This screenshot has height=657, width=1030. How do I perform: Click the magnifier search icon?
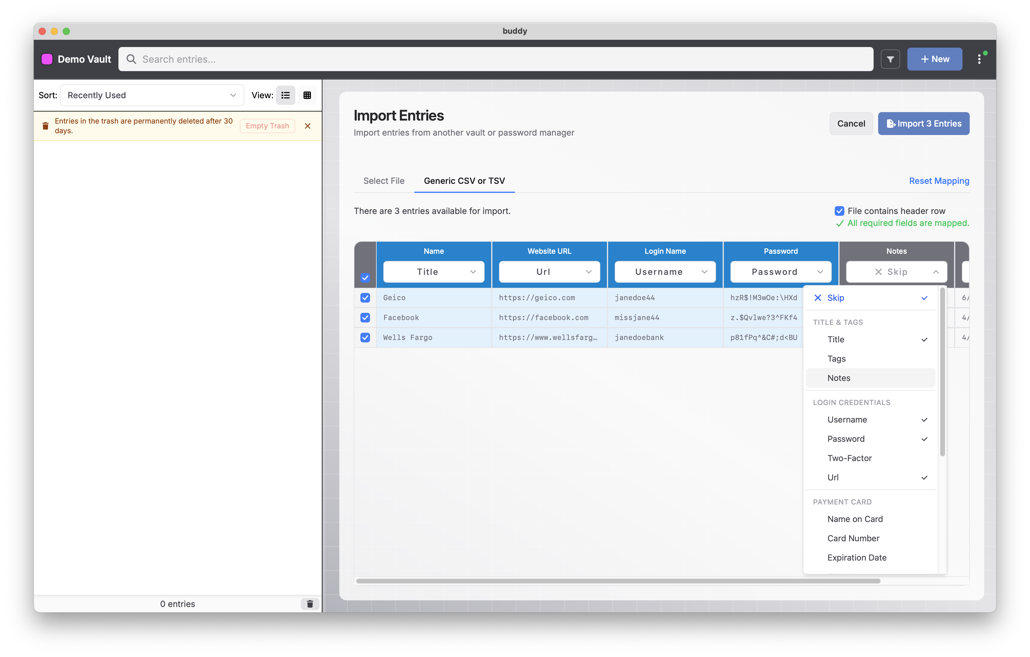(x=131, y=59)
